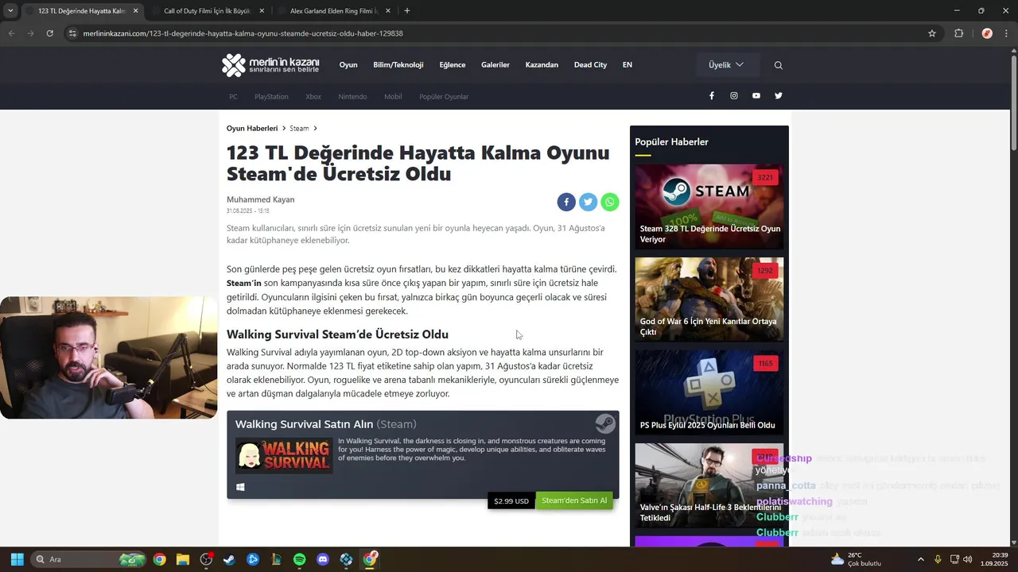This screenshot has width=1018, height=572.
Task: Open the Kazandan menu item
Action: point(542,65)
